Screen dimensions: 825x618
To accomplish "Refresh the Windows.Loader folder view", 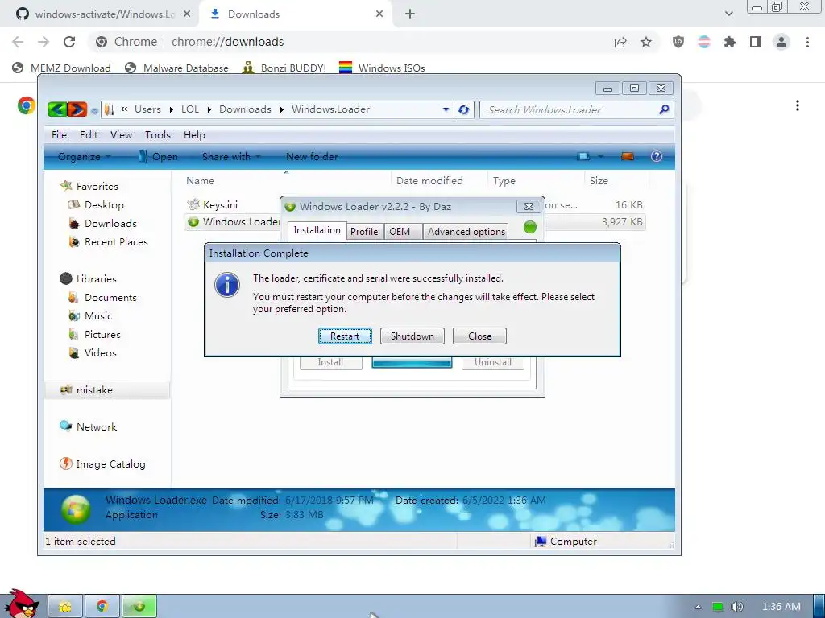I will point(463,109).
